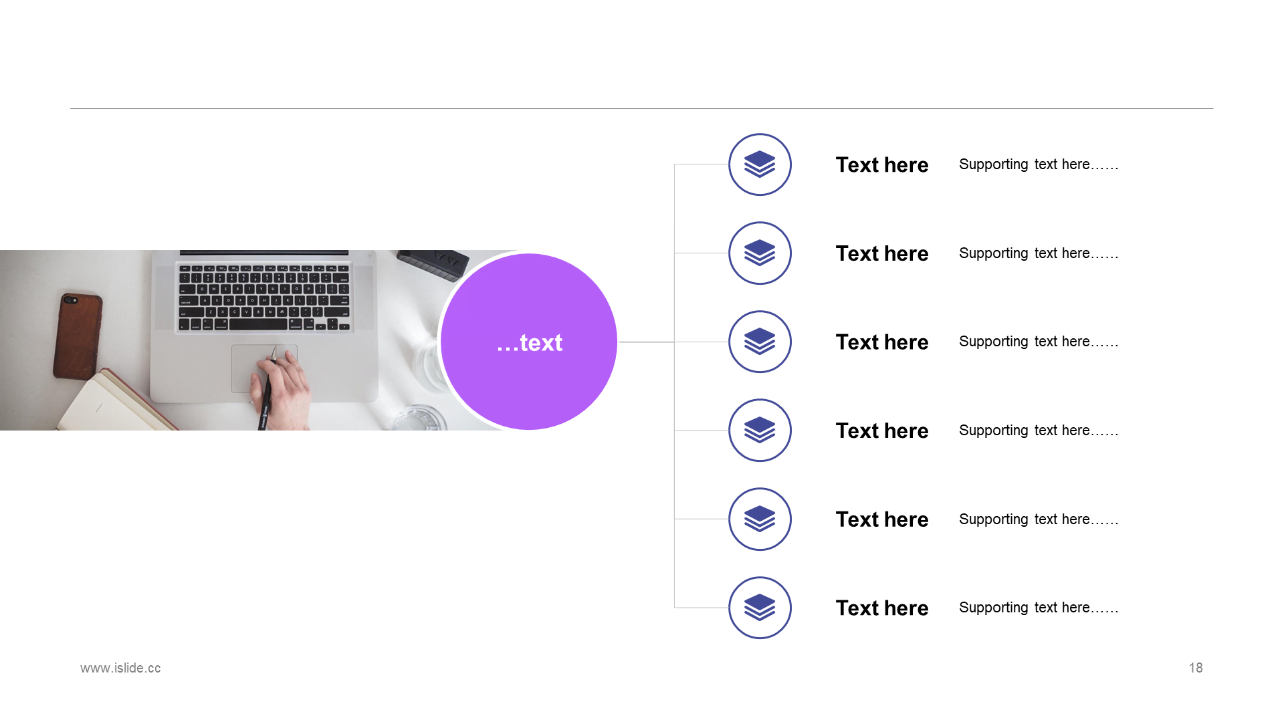Select the horizontal title divider line
The width and height of the screenshot is (1284, 722).
[x=641, y=108]
